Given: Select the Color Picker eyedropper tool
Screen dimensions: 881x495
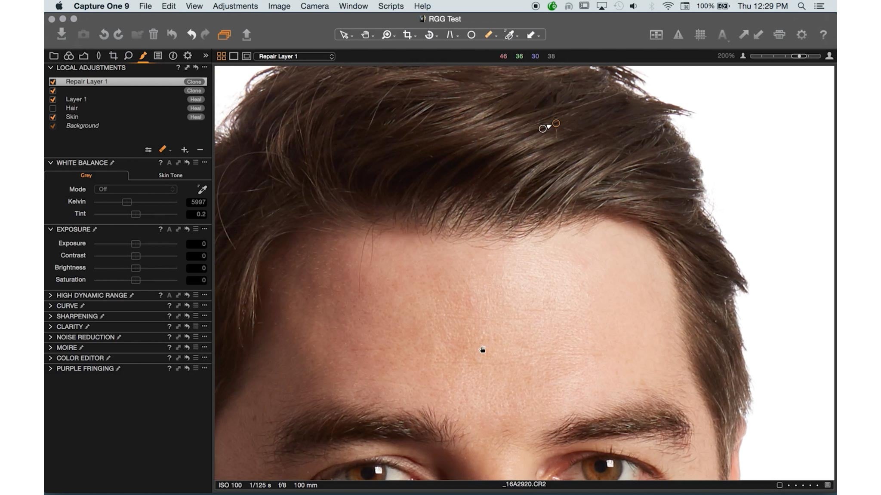Looking at the screenshot, I should coord(510,35).
